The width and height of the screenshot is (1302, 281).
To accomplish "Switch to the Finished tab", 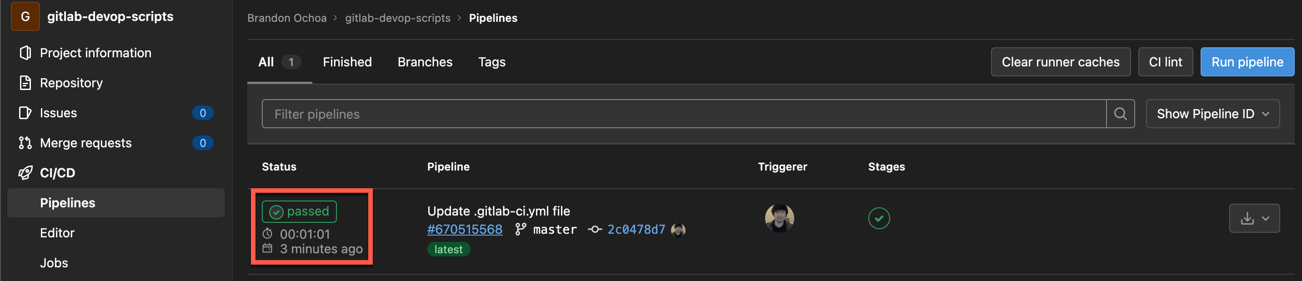I will (x=347, y=62).
